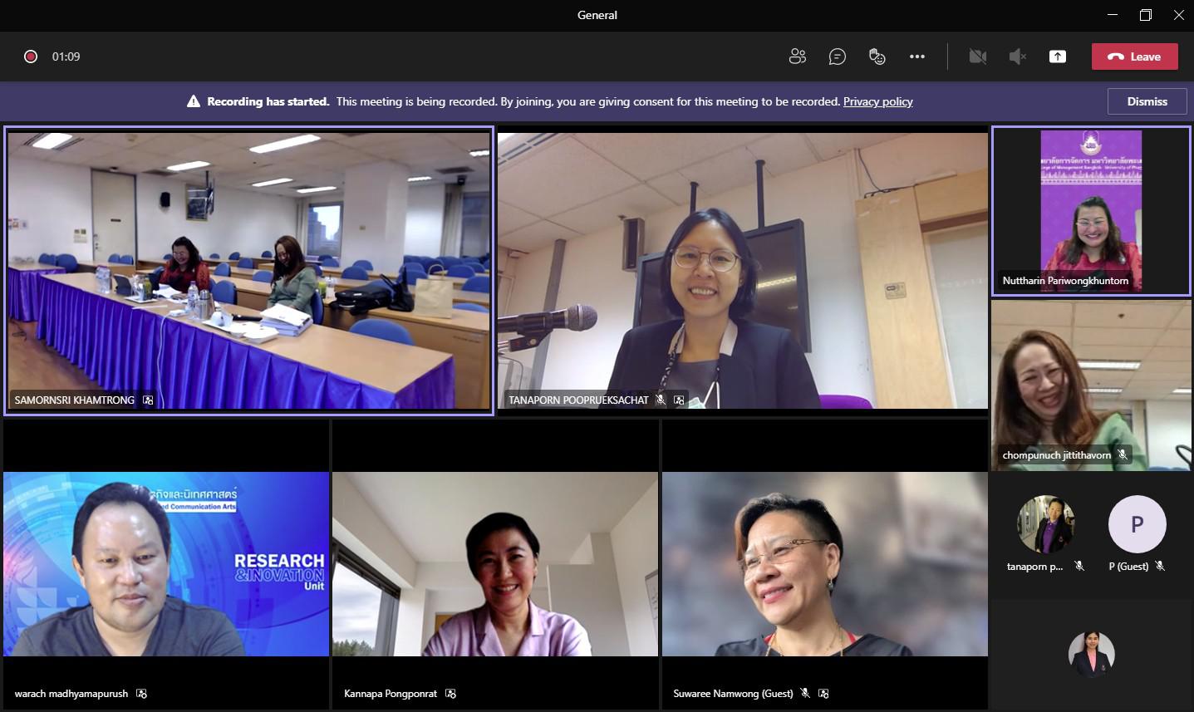Viewport: 1194px width, 712px height.
Task: Click muted mic icon beside Suwaree Namwong
Action: 805,693
